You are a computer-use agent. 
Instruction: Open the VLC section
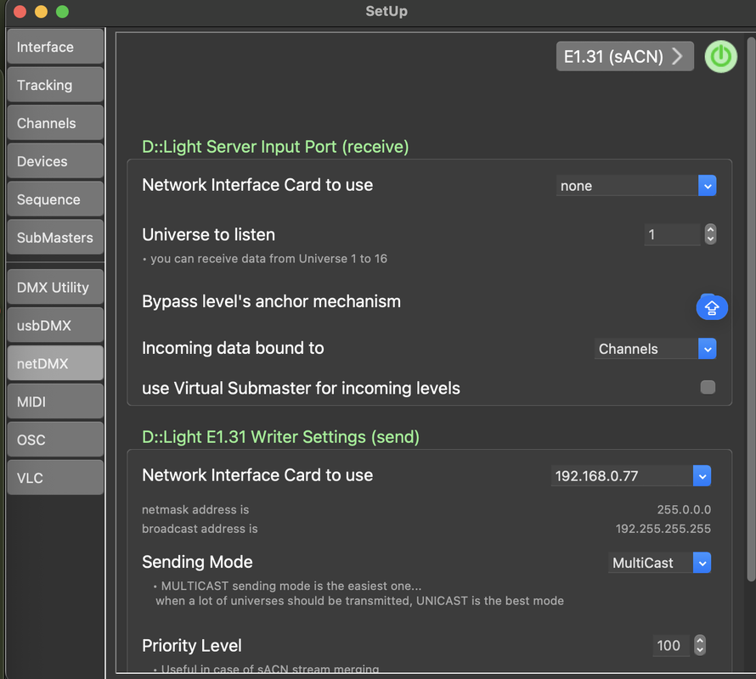click(x=55, y=478)
